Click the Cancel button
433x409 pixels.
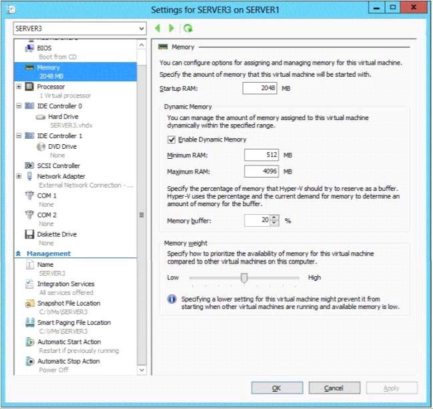pyautogui.click(x=334, y=388)
